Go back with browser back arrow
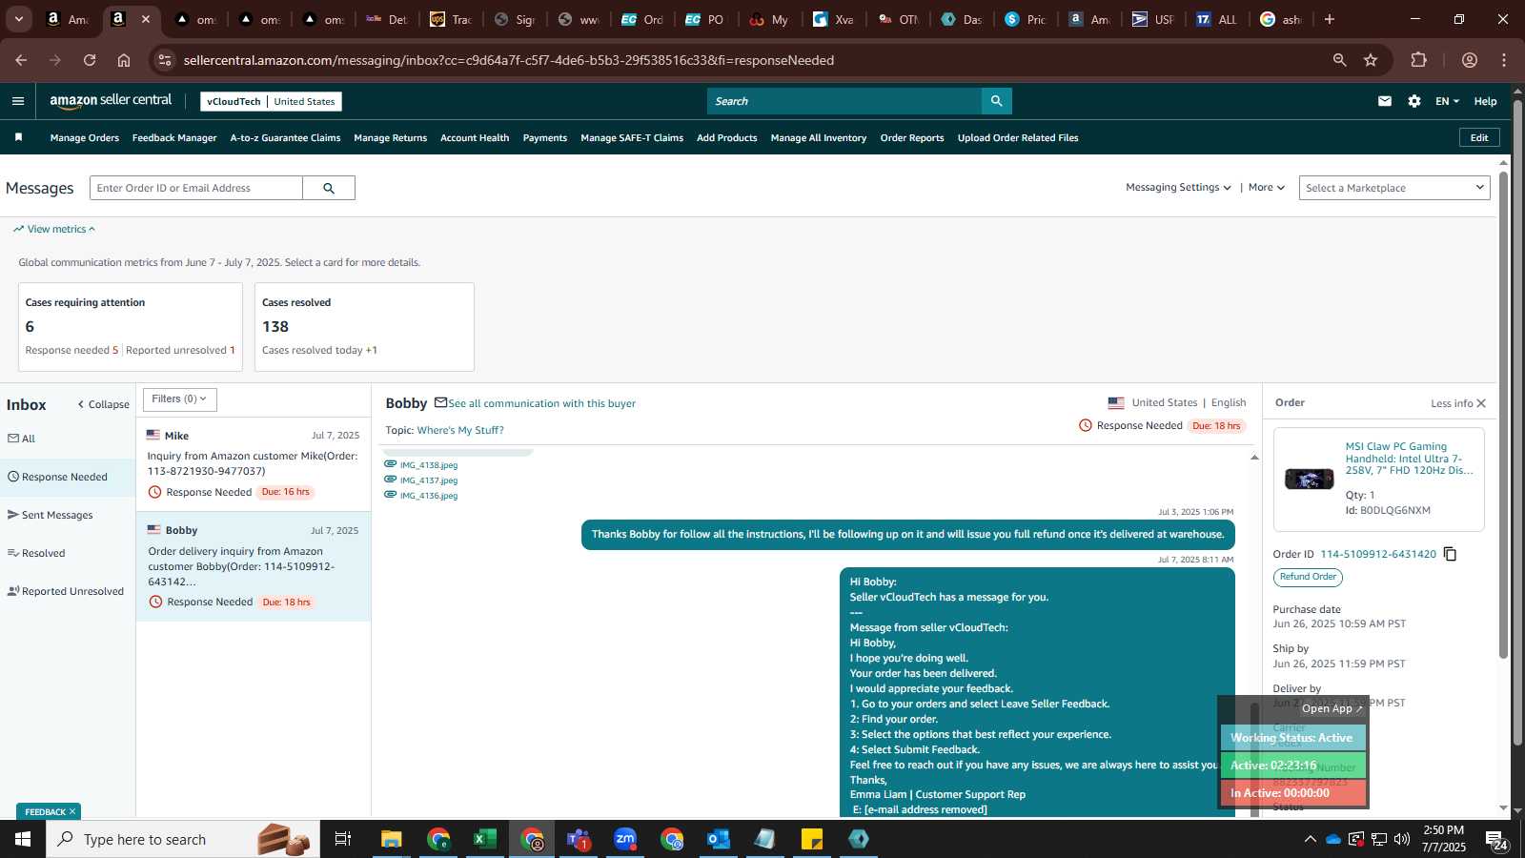Screen dimensions: 1525x858 [21, 60]
